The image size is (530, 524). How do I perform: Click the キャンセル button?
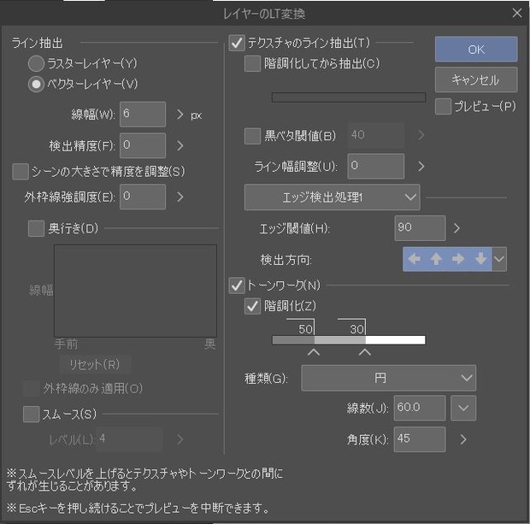[x=476, y=79]
